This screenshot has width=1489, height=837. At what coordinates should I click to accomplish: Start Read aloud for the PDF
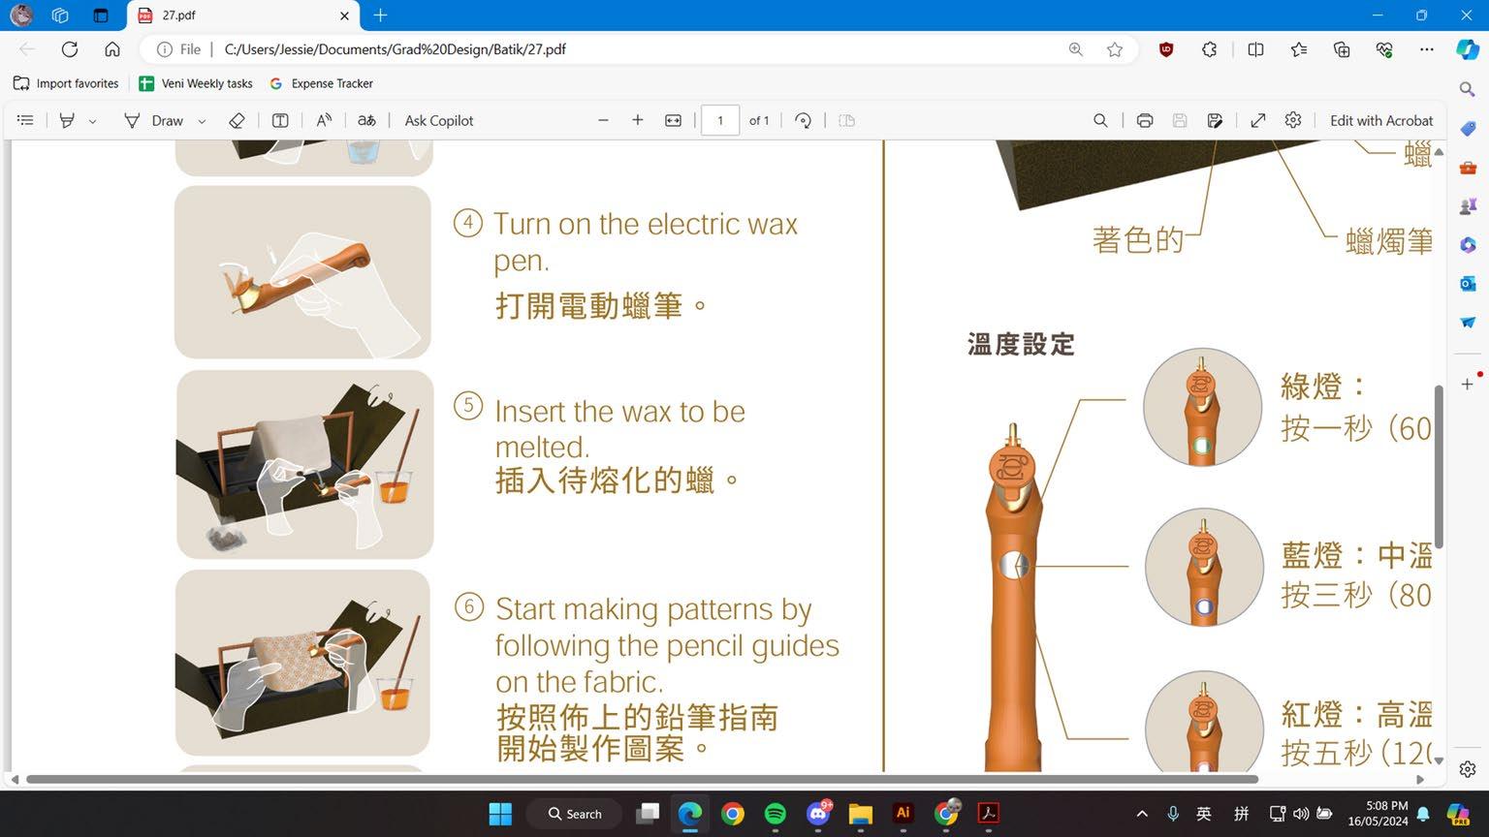(x=324, y=120)
